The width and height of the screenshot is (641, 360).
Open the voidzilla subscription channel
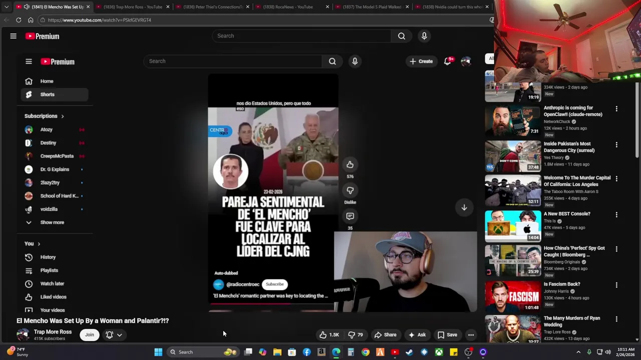pos(49,209)
